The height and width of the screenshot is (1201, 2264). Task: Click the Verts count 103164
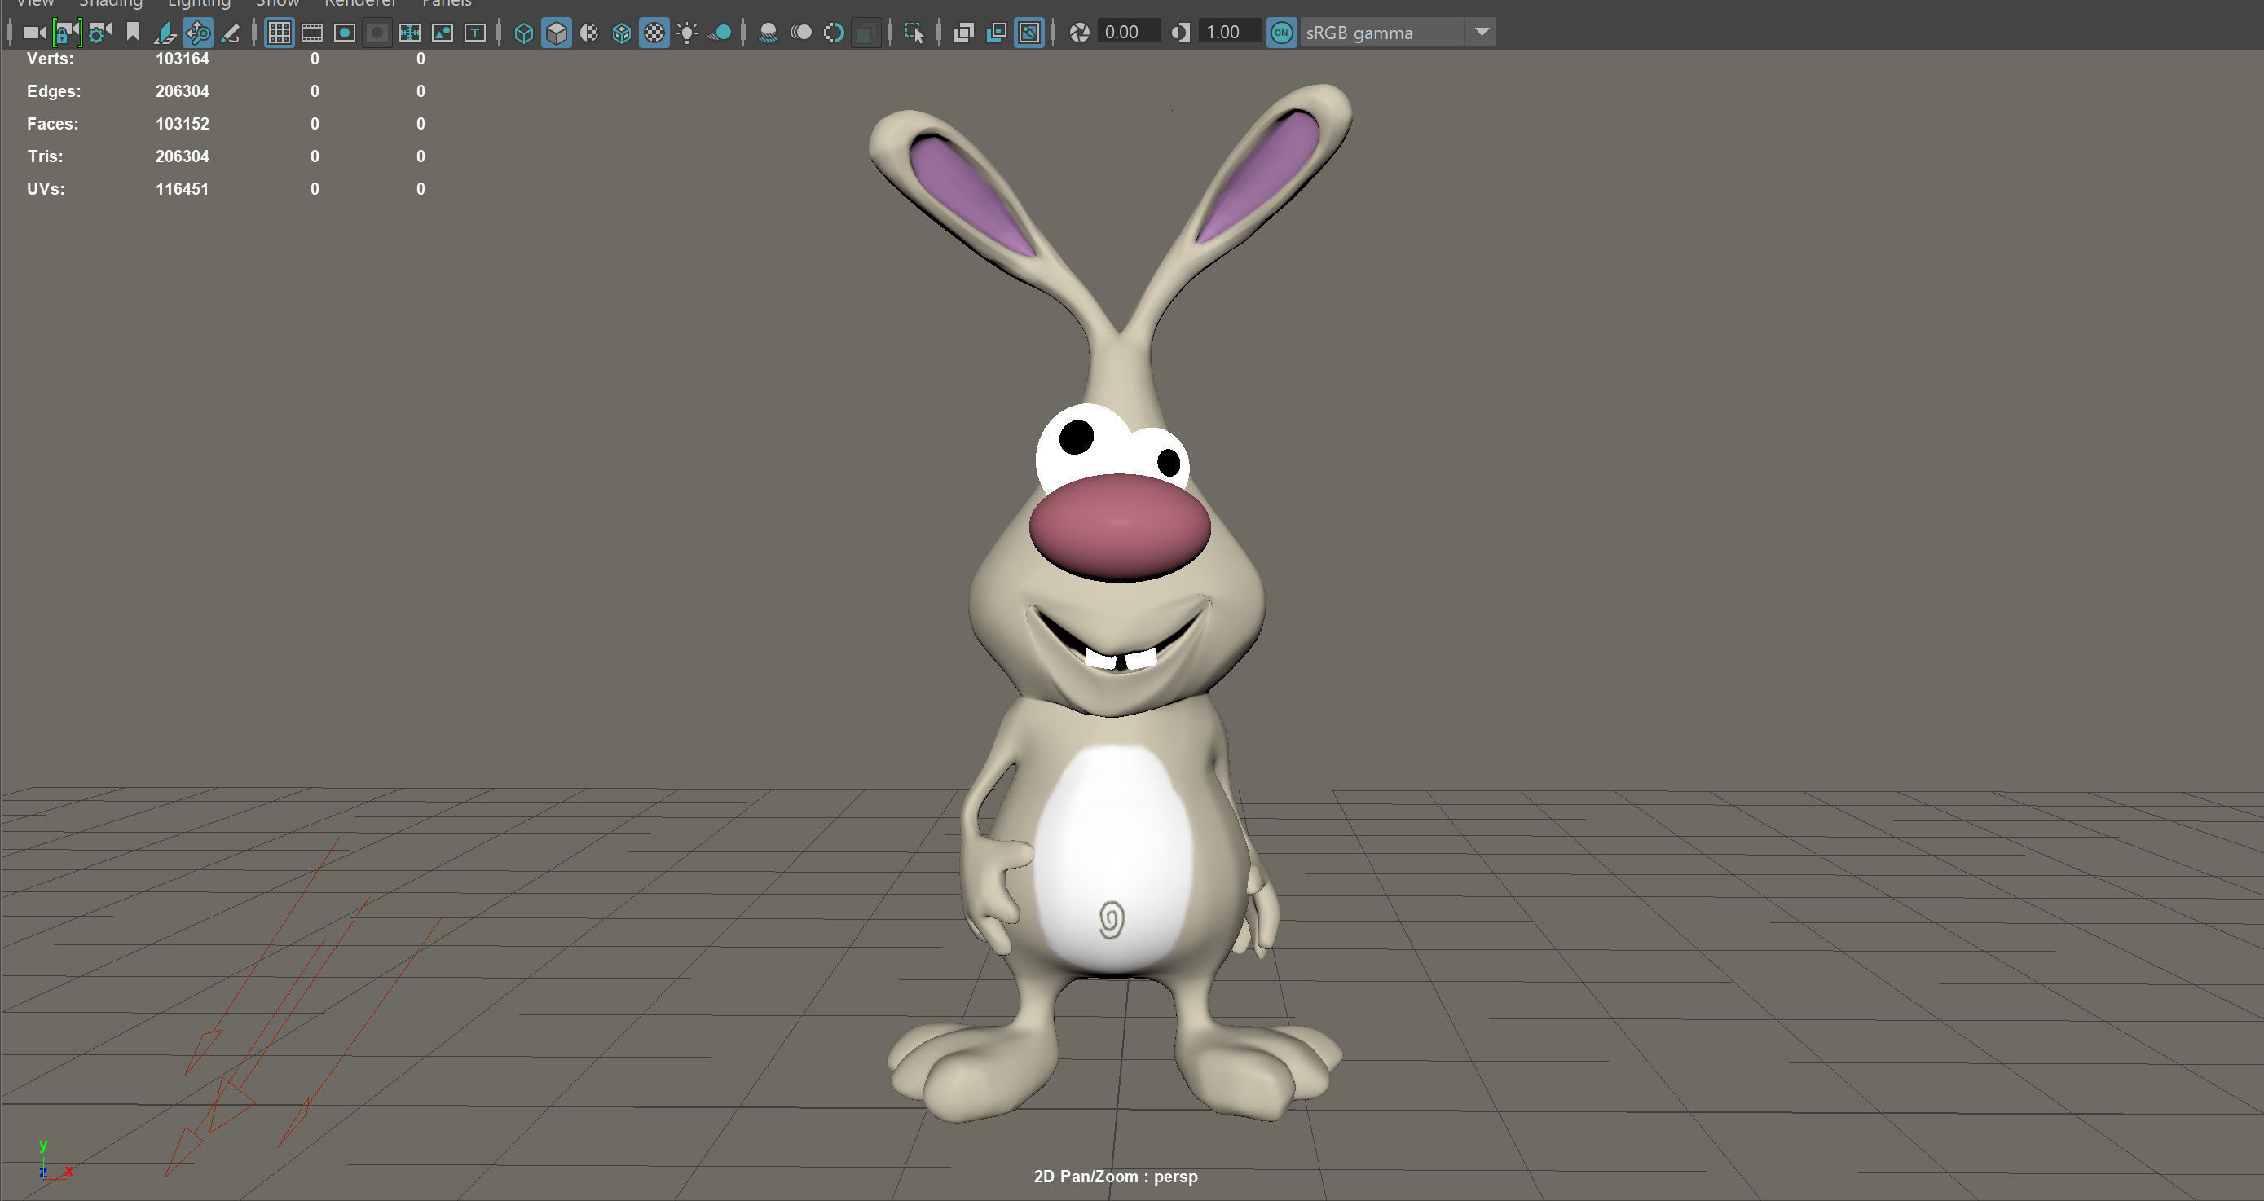click(182, 59)
